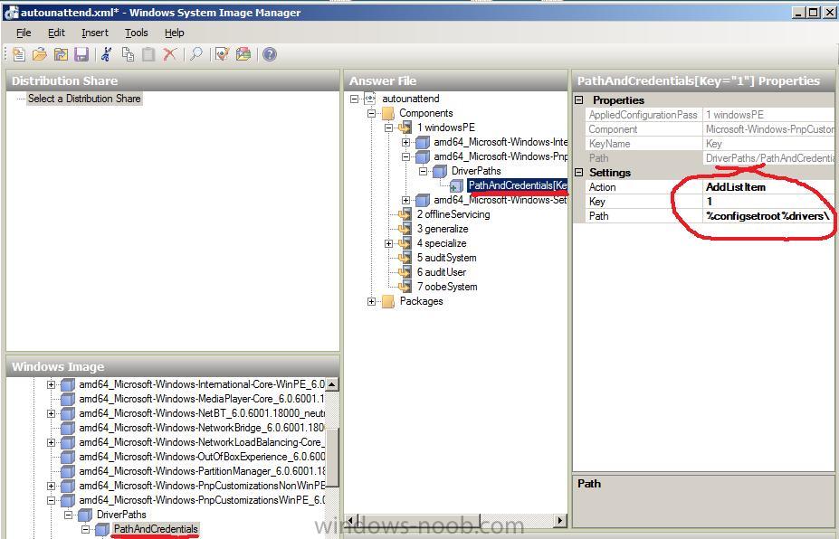
Task: Expand the Packages node
Action: coord(371,301)
